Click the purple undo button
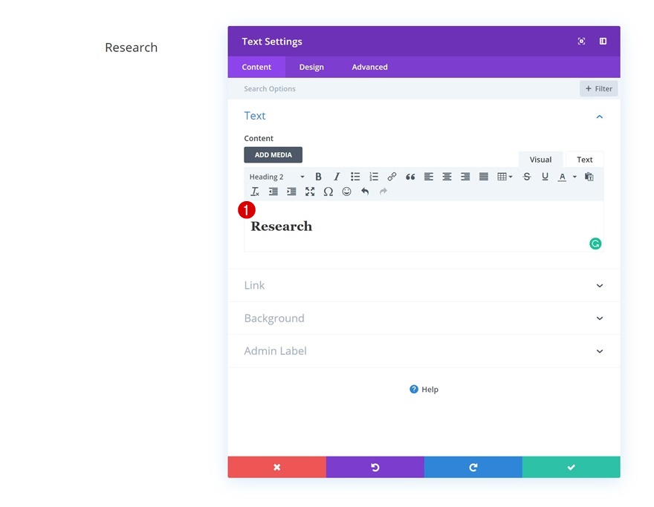The image size is (654, 507). coord(375,467)
